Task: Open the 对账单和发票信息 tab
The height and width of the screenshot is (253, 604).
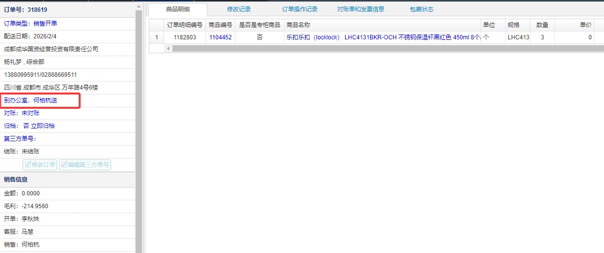Action: click(x=361, y=9)
